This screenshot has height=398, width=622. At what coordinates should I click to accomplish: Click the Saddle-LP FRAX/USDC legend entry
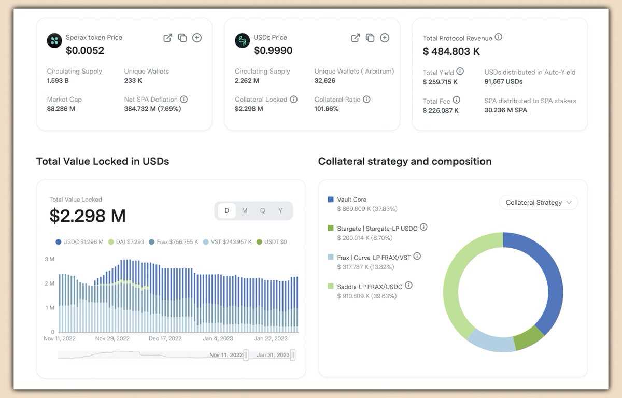(370, 286)
